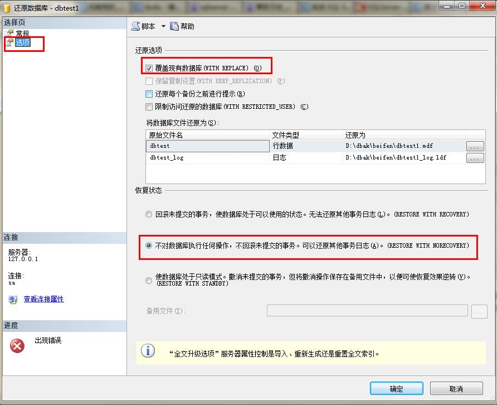Click browse button next to 备用文件 field
The width and height of the screenshot is (497, 405).
(x=479, y=311)
